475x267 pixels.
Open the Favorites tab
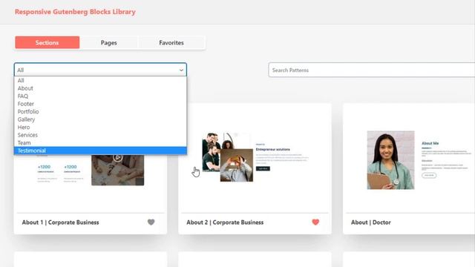[x=171, y=43]
